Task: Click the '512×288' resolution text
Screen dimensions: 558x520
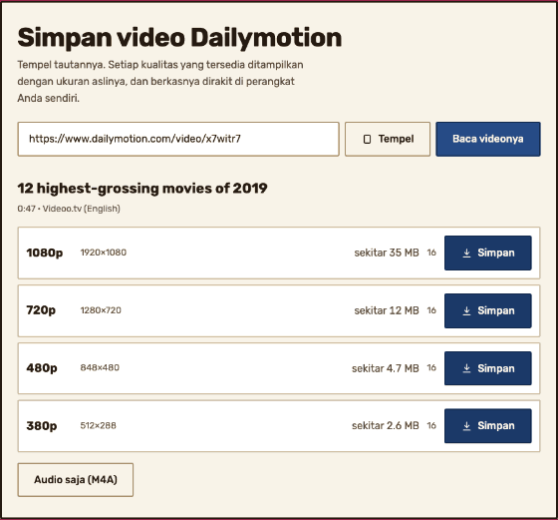Action: point(99,425)
